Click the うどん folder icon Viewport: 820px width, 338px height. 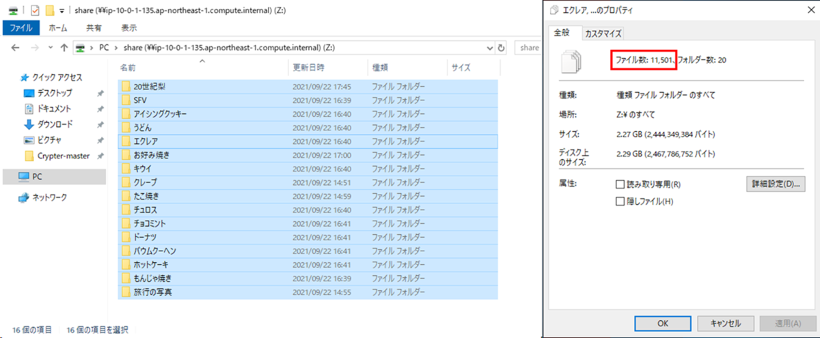pyautogui.click(x=126, y=128)
